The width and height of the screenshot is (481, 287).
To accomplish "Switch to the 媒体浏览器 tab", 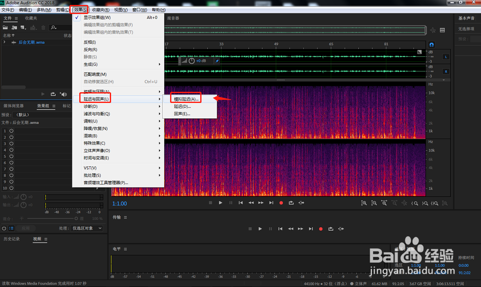I will pyautogui.click(x=14, y=106).
